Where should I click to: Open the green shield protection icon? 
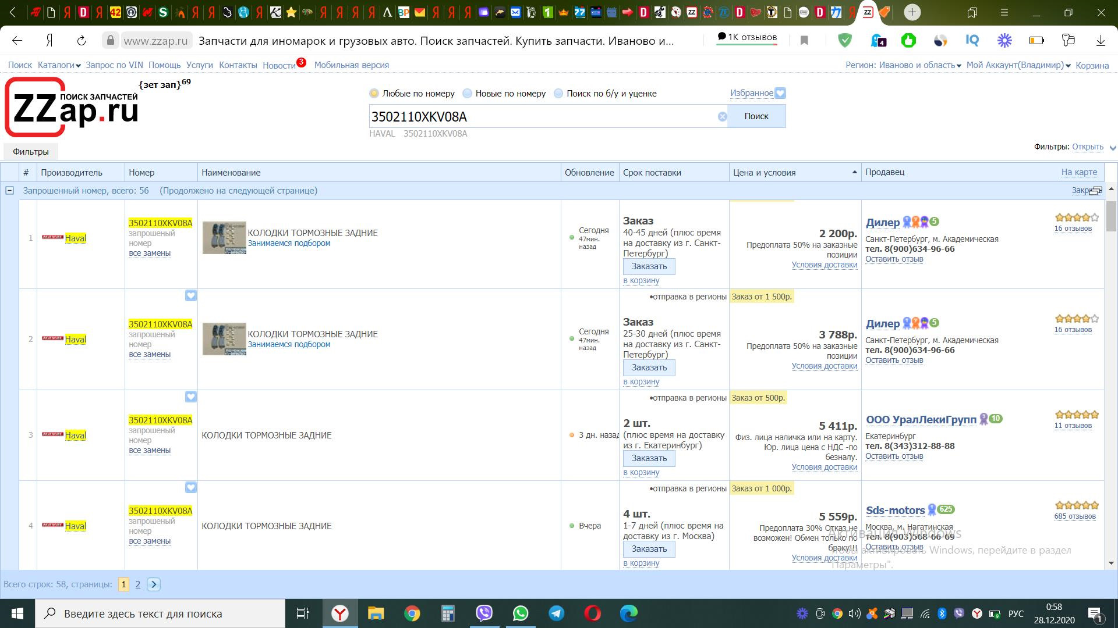[x=845, y=40]
